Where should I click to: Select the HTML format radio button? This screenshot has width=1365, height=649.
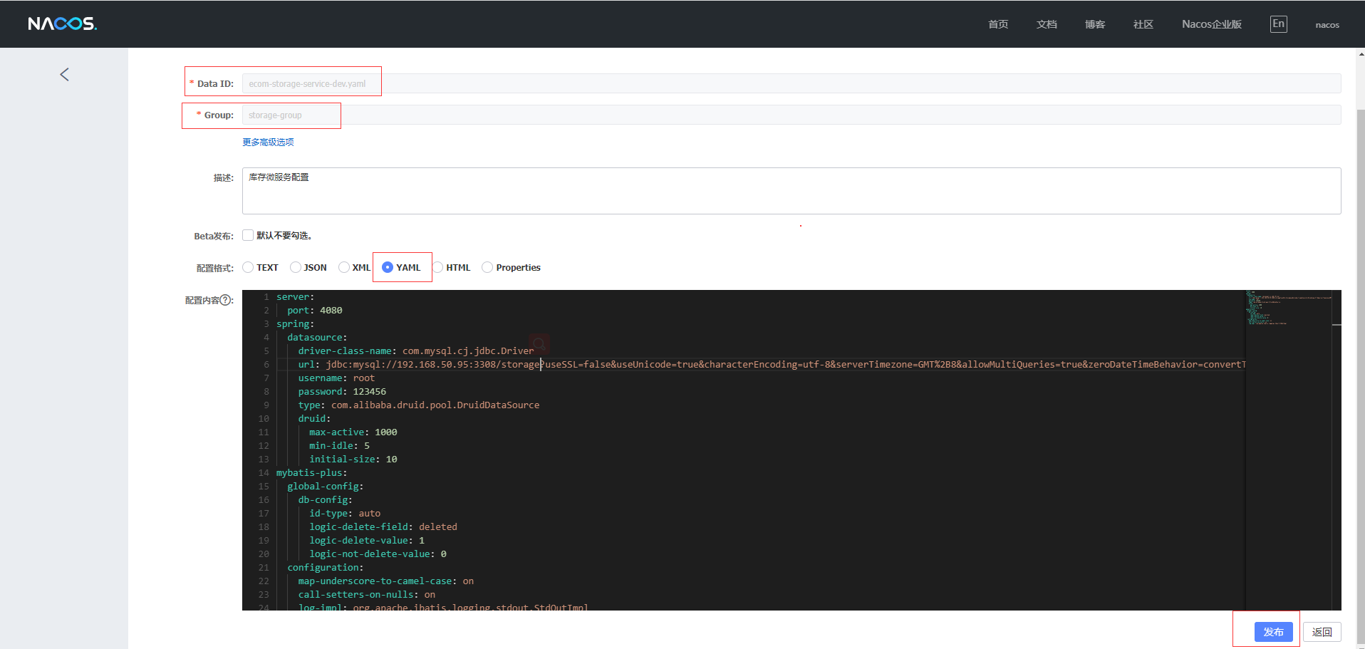pos(438,268)
